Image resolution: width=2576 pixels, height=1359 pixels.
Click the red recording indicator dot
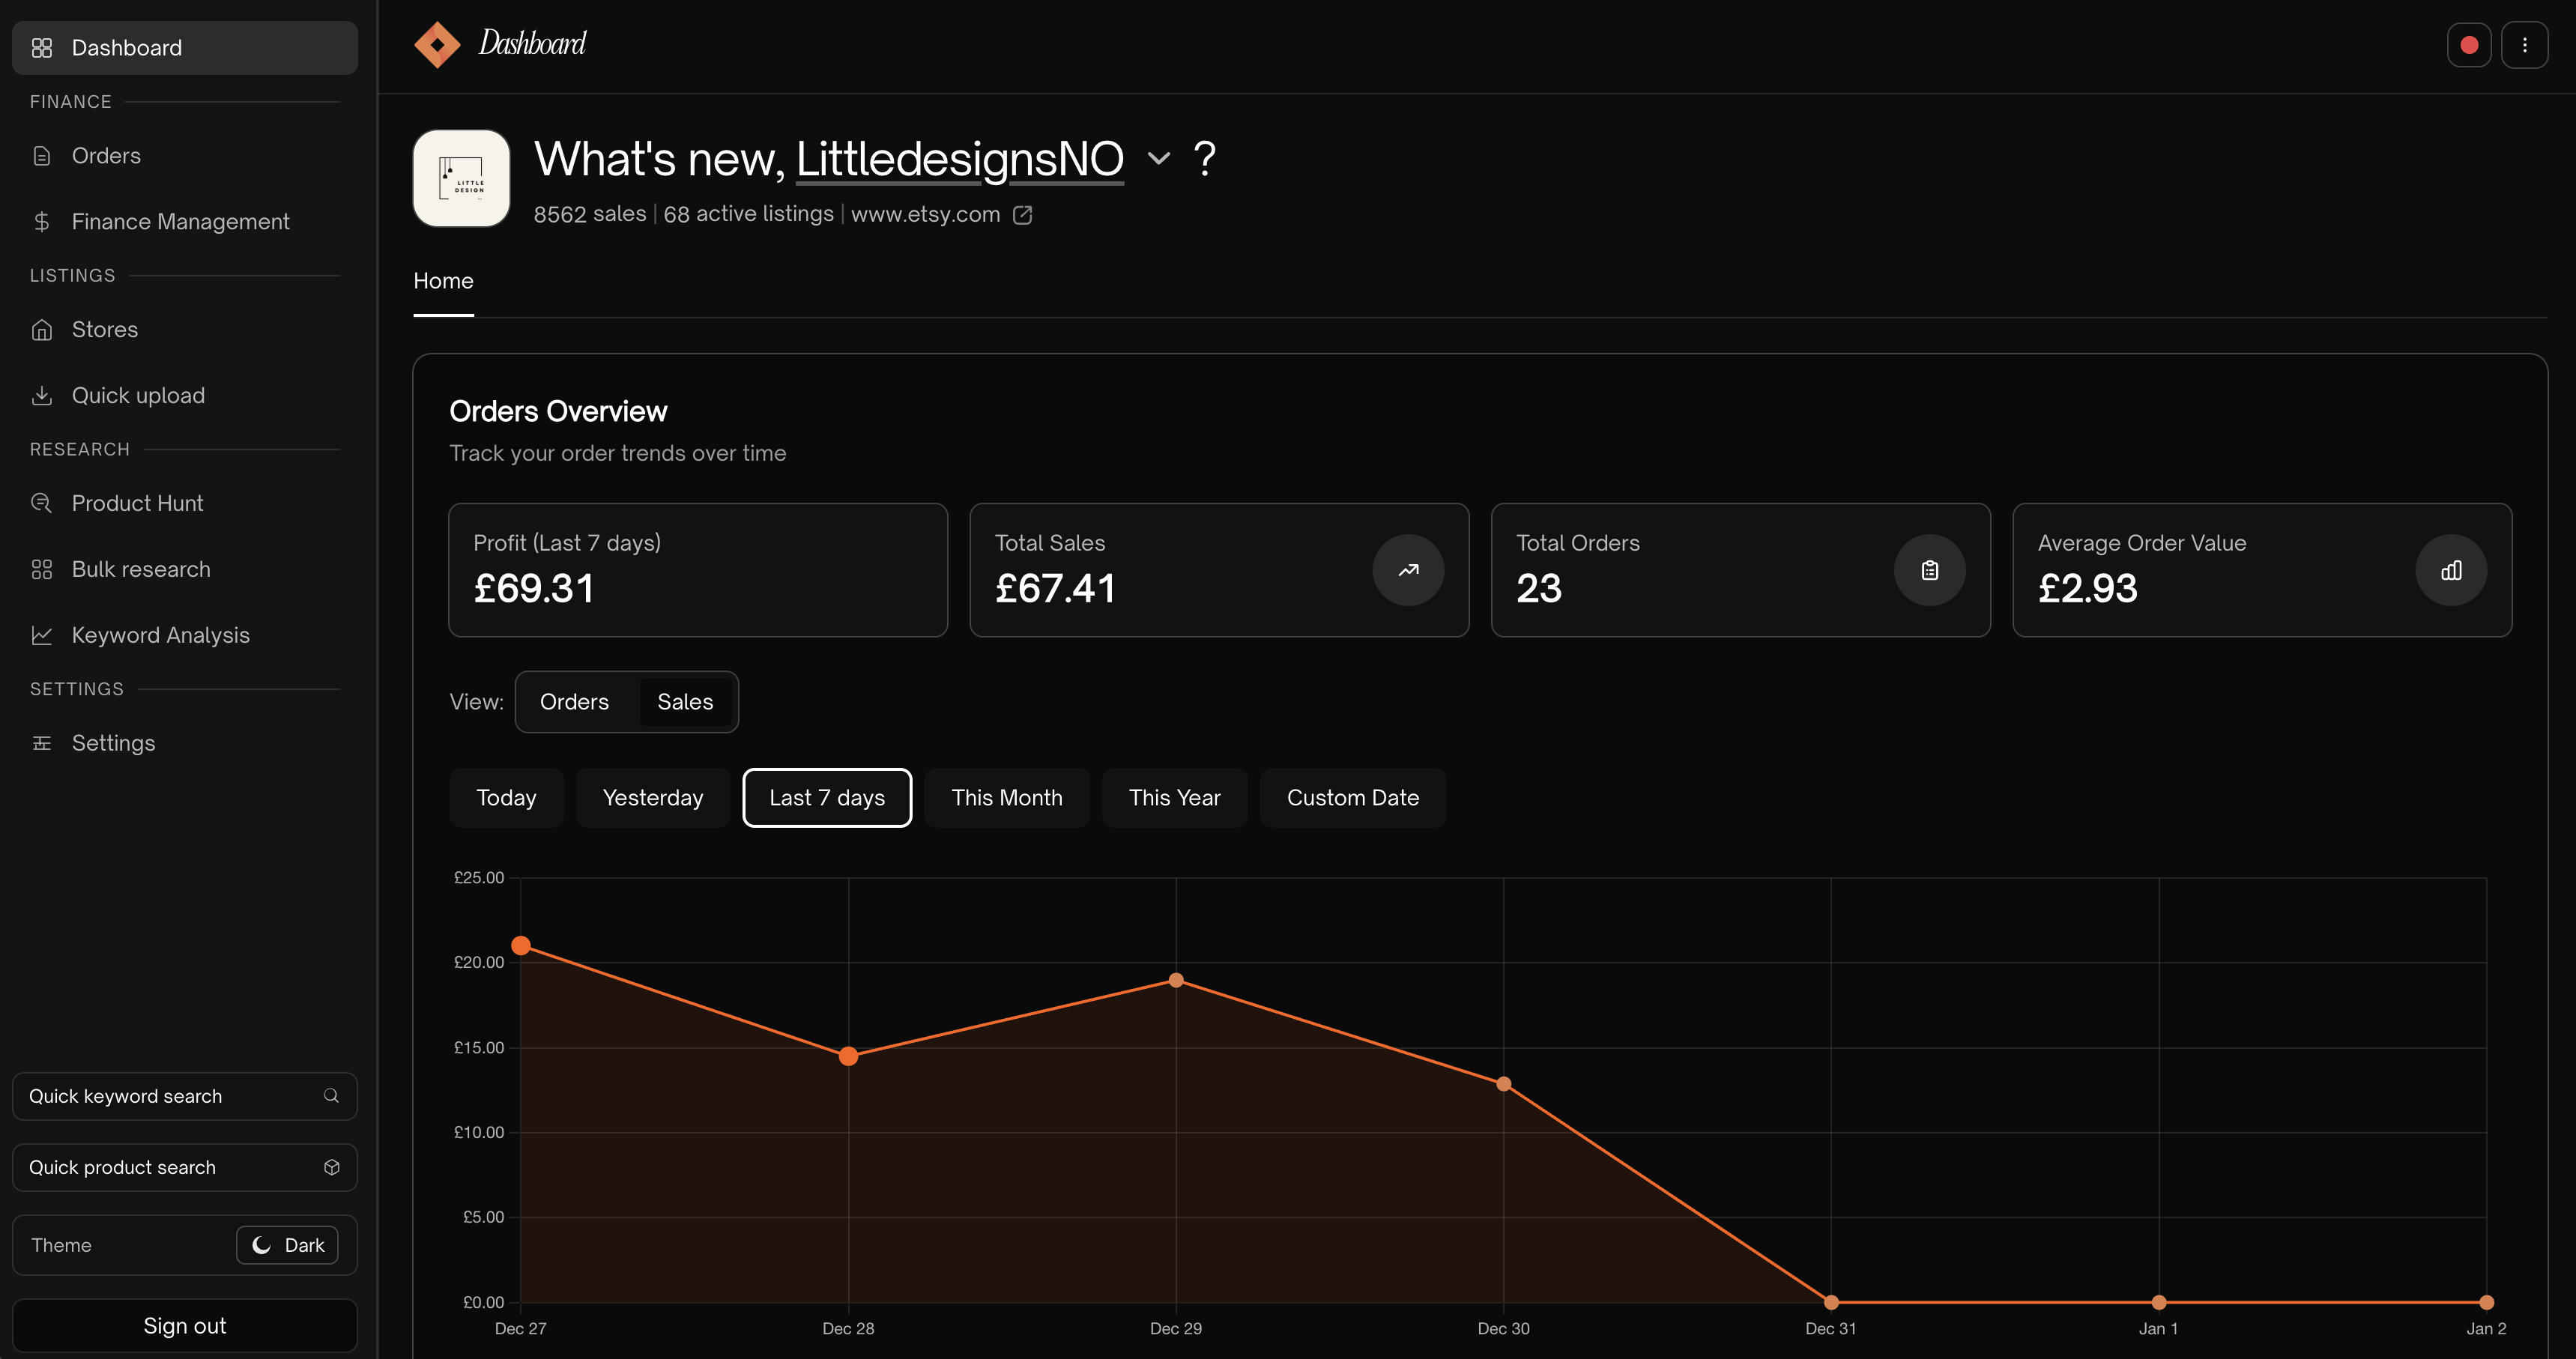(2470, 44)
